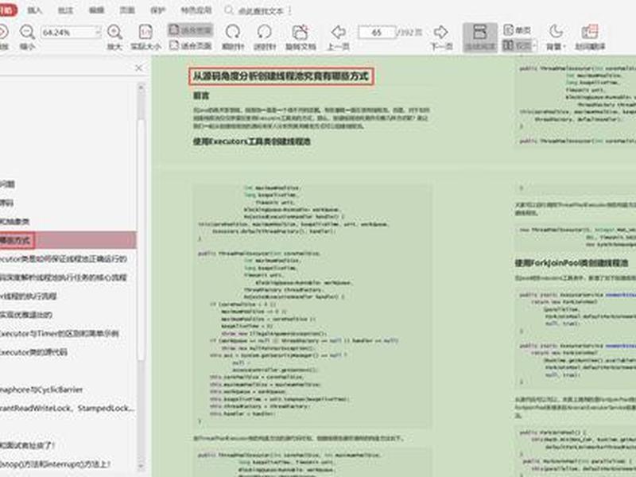Open bookmark ending with 保证线程池正确运行的
The height and width of the screenshot is (477, 636).
[x=64, y=259]
